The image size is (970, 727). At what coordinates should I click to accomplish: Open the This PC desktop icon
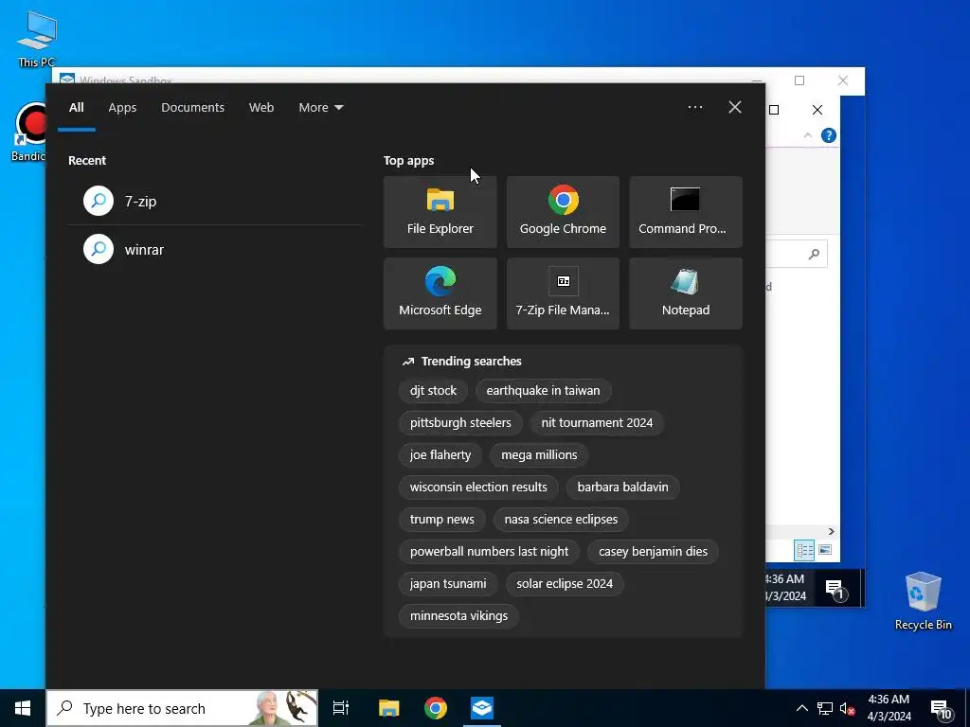[x=37, y=38]
